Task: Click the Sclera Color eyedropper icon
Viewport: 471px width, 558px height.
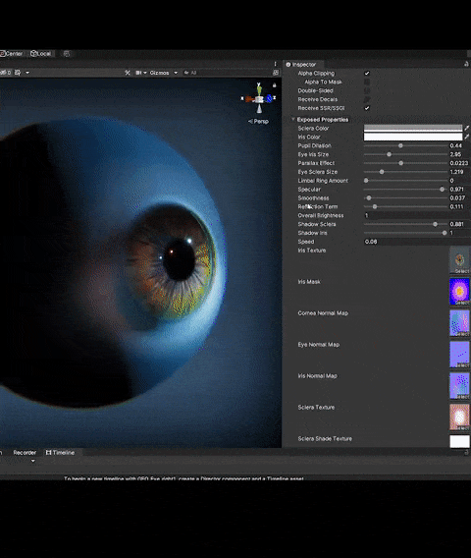Action: click(467, 128)
